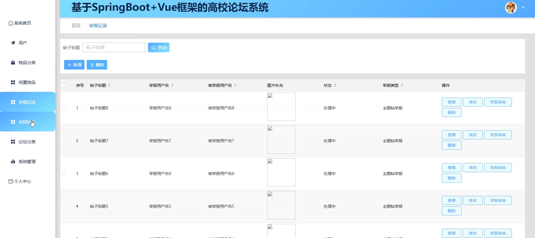Open the 物品分类 sidebar menu
535x238 pixels.
click(x=28, y=62)
